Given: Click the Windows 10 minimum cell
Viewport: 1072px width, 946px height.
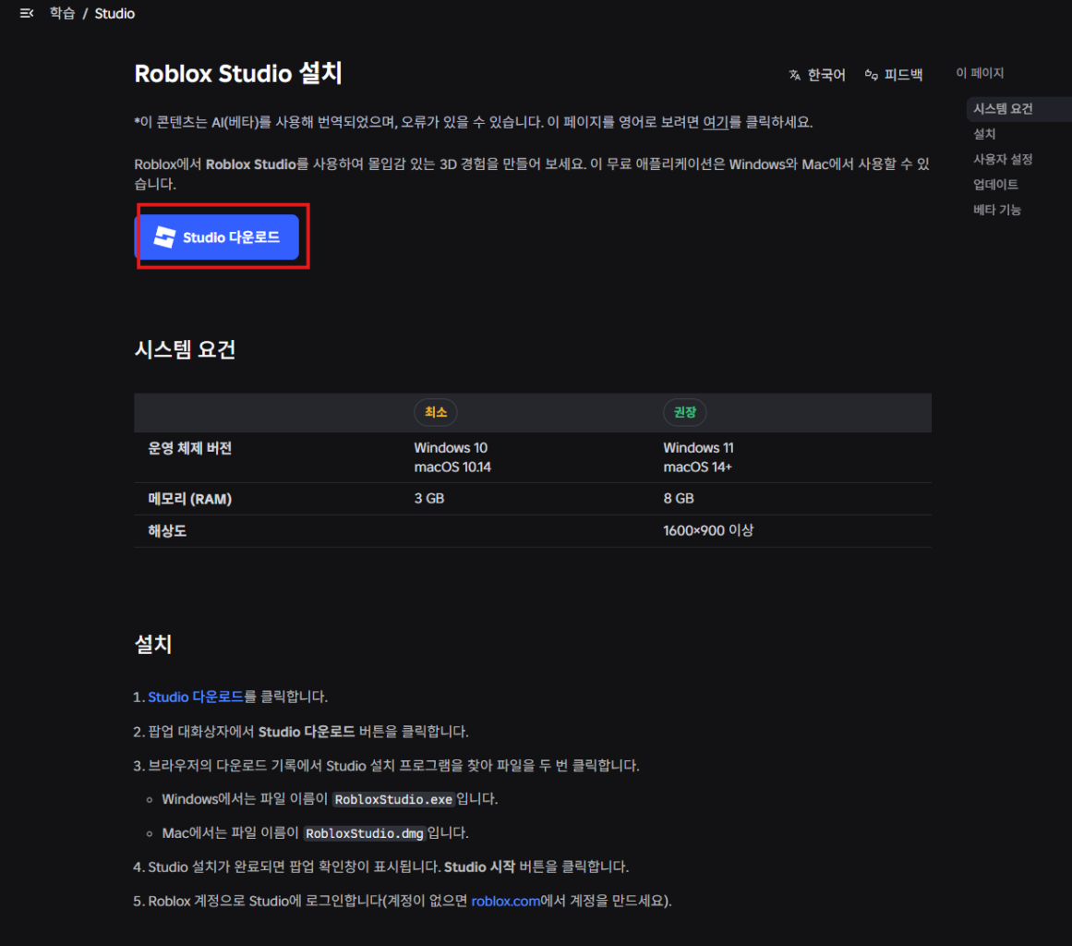Looking at the screenshot, I should 451,448.
